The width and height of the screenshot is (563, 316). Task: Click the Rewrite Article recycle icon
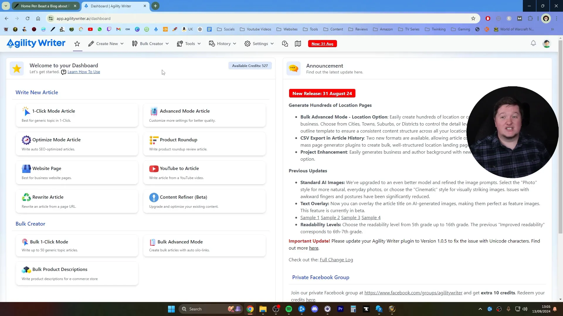point(26,197)
